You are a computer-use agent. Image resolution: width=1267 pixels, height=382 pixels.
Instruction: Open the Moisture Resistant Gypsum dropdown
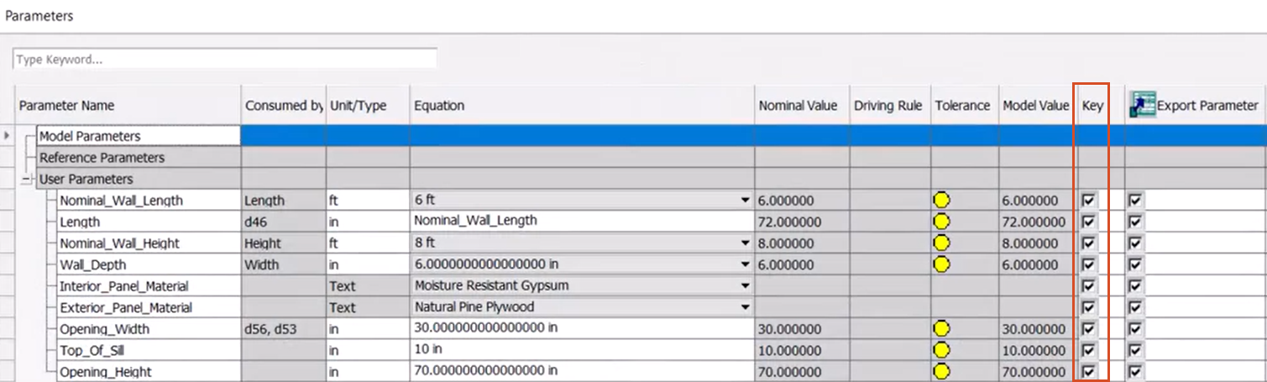click(x=745, y=286)
